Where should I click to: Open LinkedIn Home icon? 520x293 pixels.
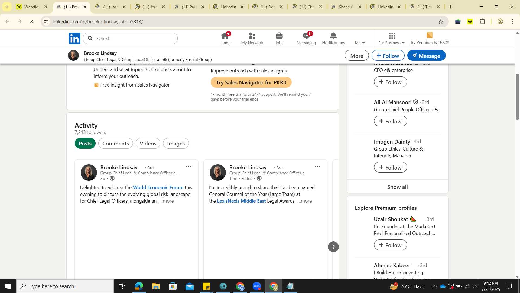pyautogui.click(x=225, y=38)
